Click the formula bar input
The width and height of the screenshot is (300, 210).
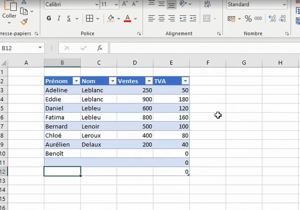pyautogui.click(x=205, y=48)
